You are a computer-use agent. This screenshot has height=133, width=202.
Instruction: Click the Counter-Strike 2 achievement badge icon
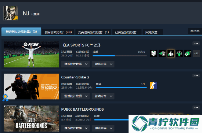click(154, 86)
